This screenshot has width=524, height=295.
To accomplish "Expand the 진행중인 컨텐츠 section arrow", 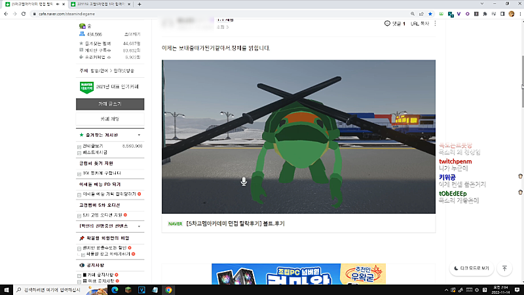I will point(139,226).
